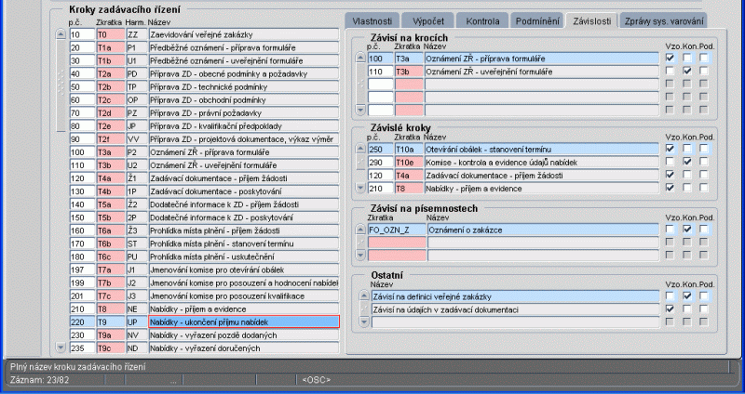Click up arrow in Závisí na písemnostech list

tap(360, 230)
